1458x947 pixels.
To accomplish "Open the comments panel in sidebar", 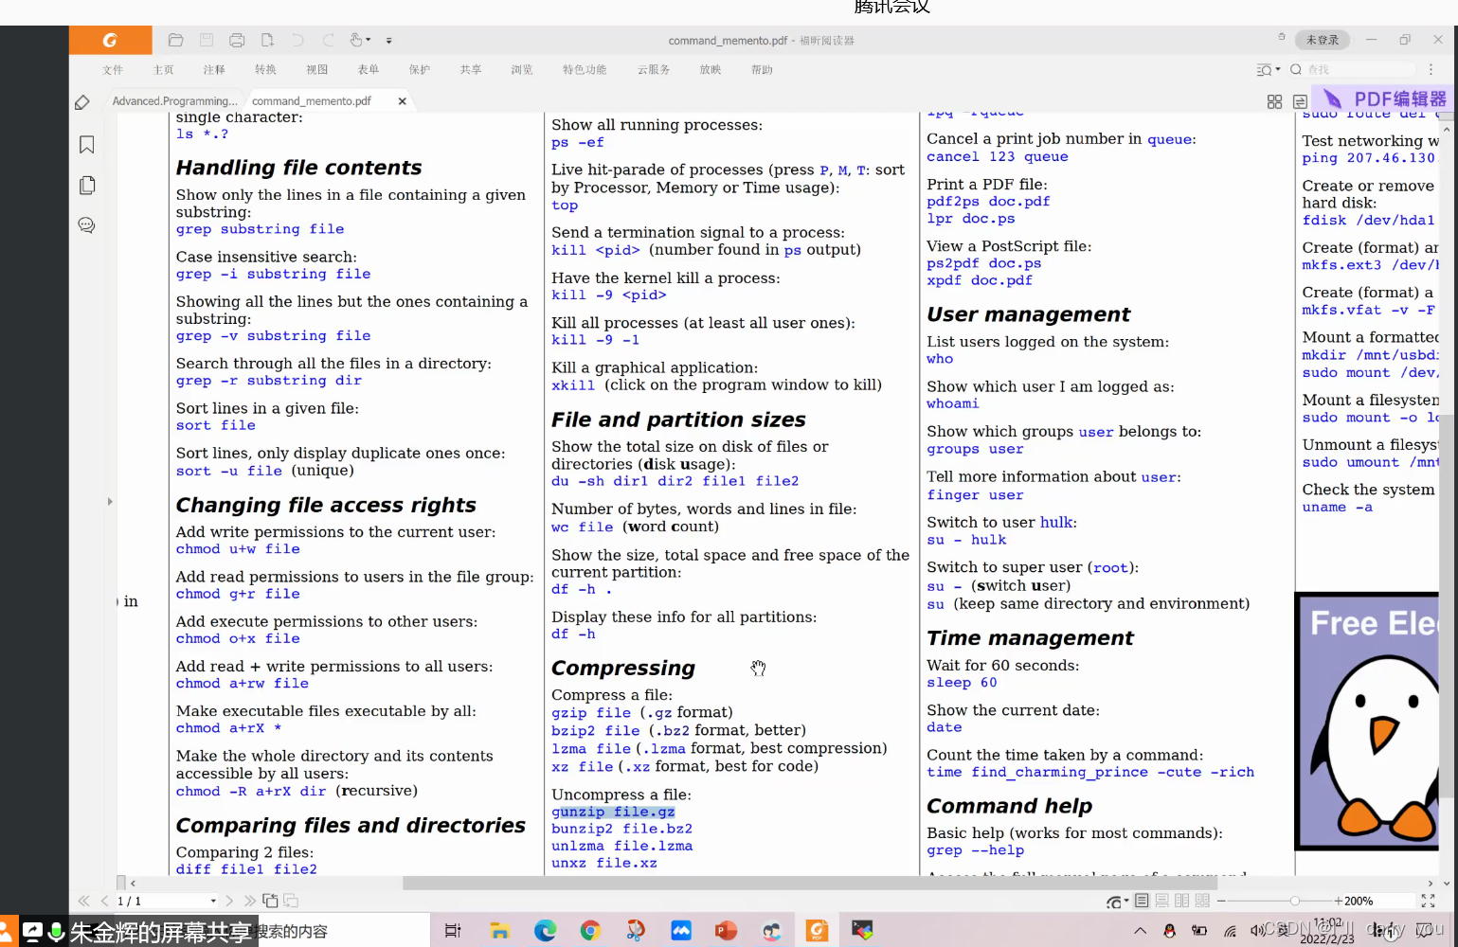I will point(86,225).
